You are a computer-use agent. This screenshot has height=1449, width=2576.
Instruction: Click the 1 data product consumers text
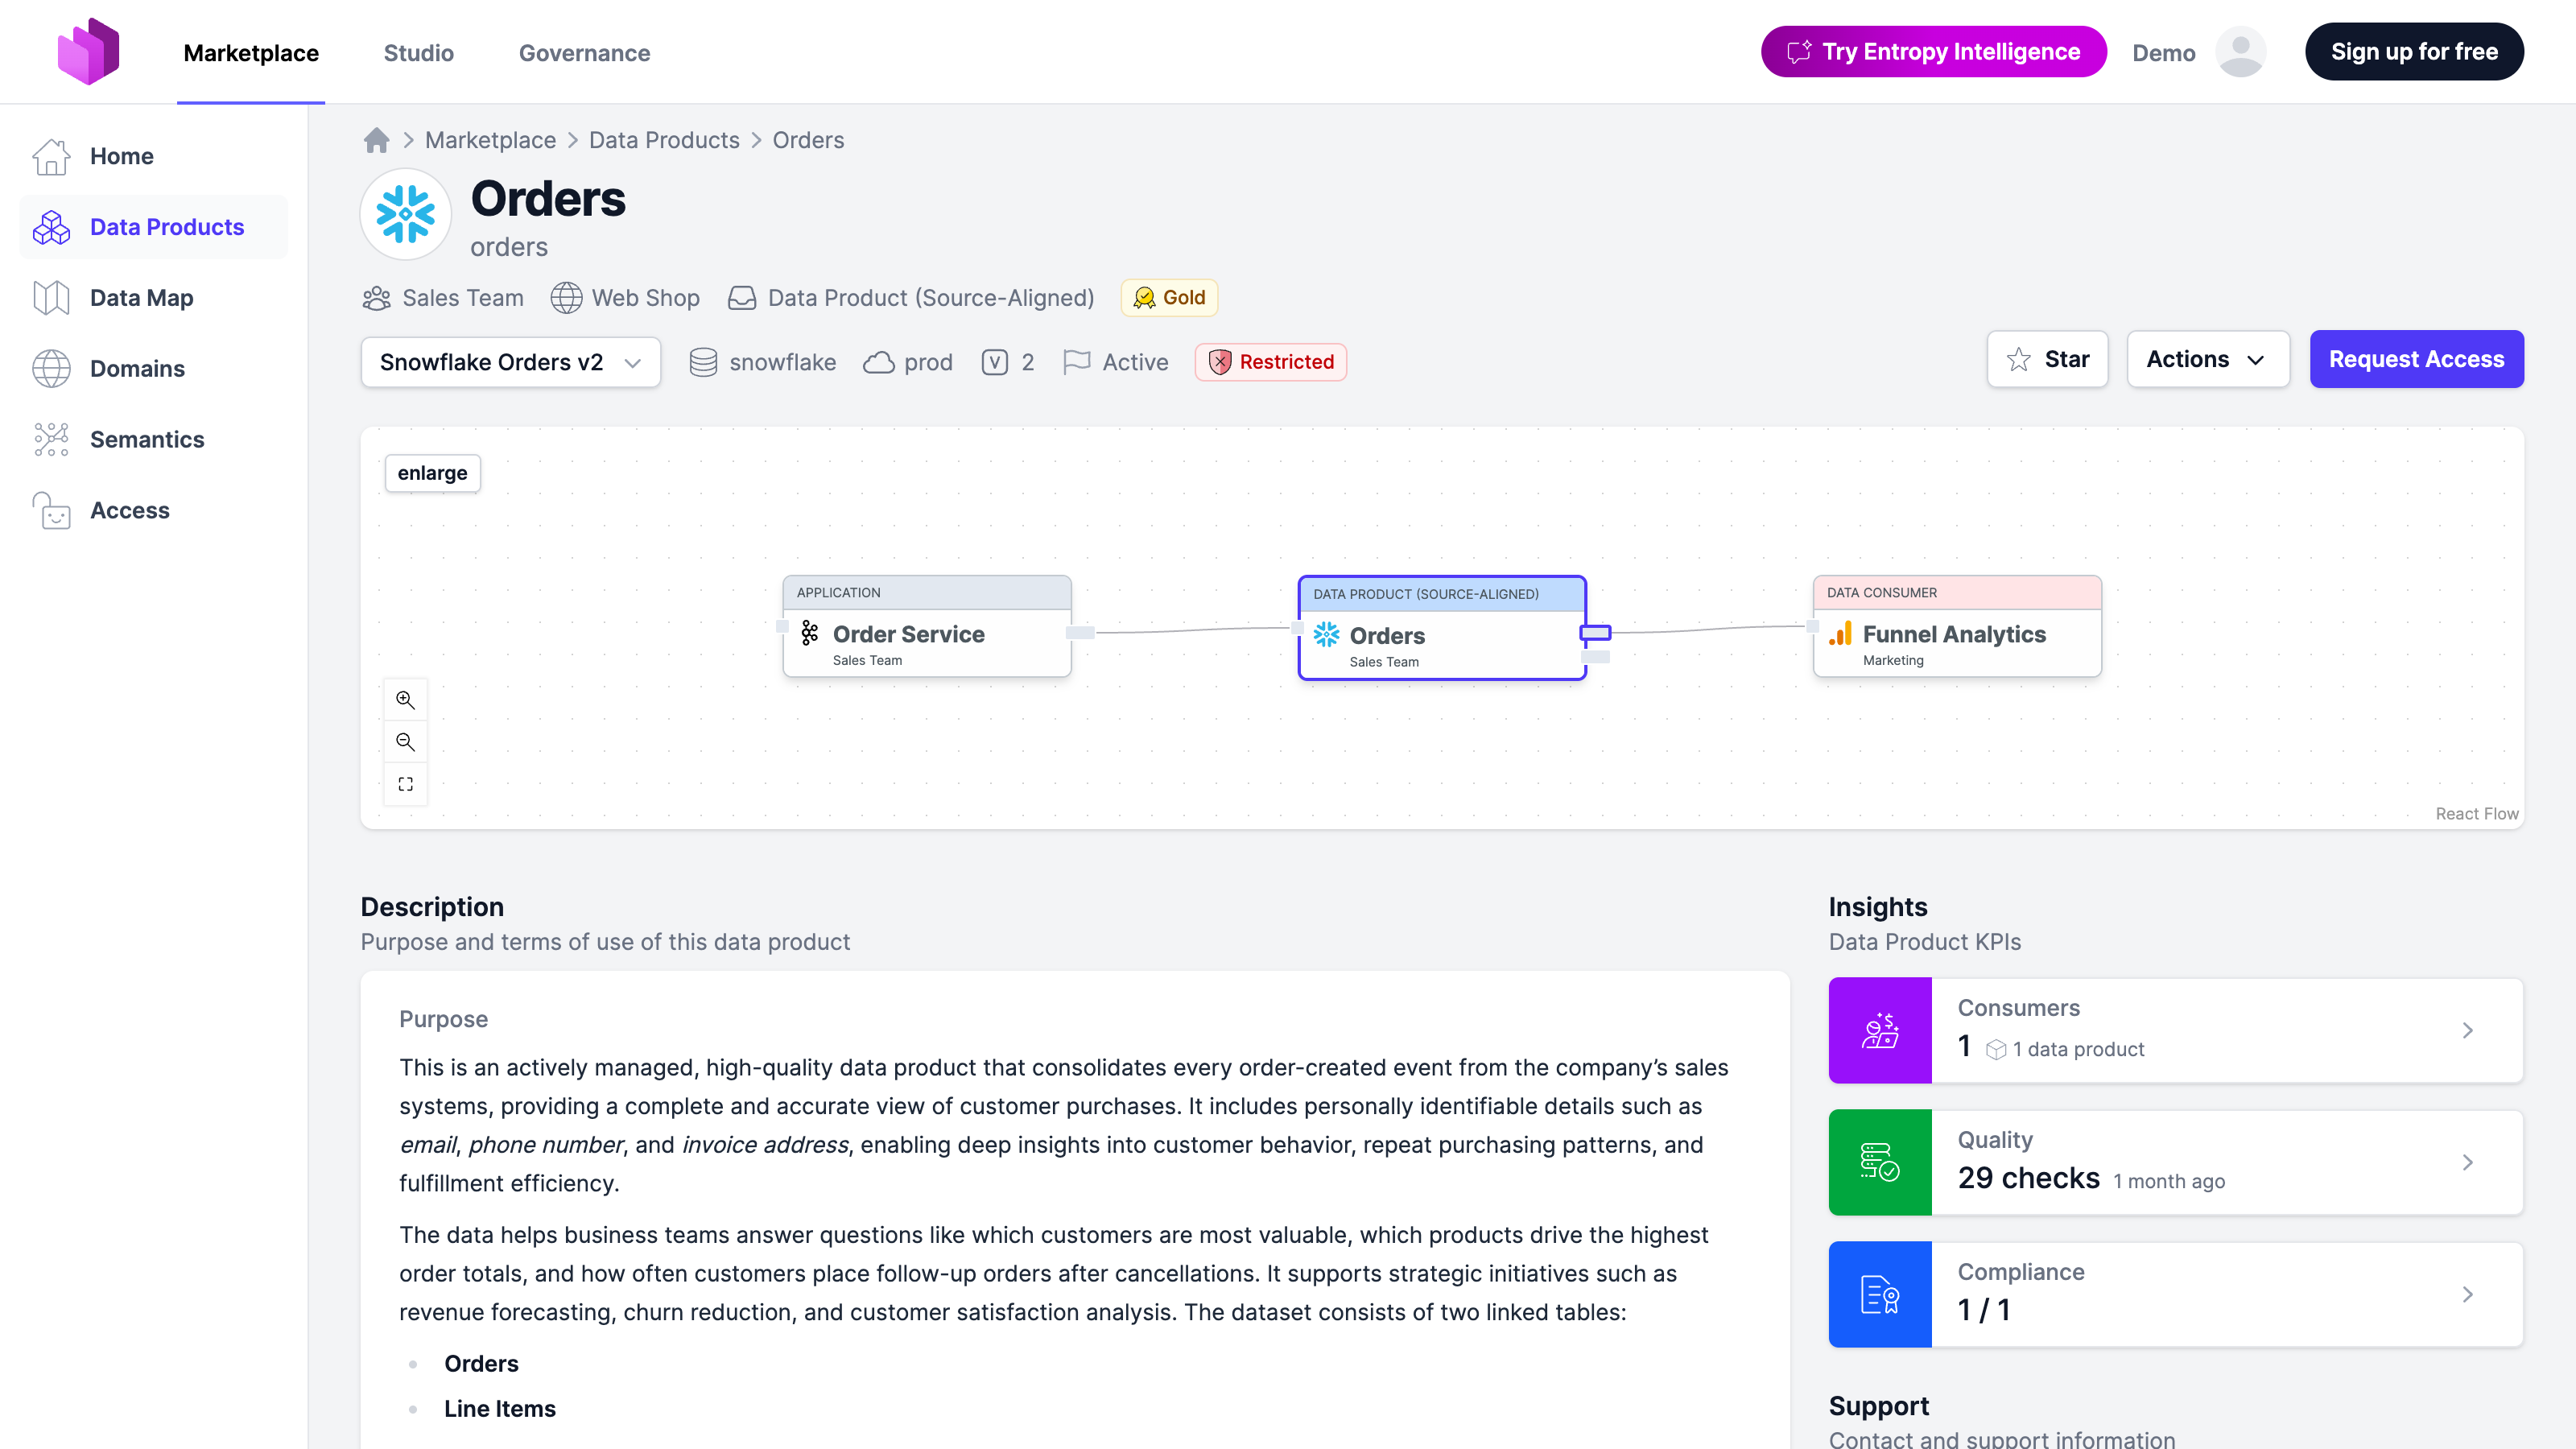click(2078, 1049)
